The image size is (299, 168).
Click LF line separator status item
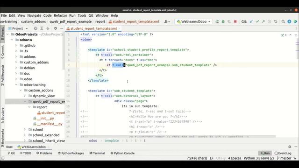pyautogui.click(x=212, y=158)
